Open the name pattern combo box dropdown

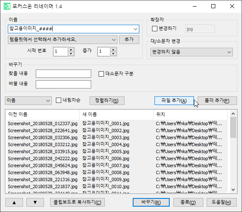click(136, 29)
